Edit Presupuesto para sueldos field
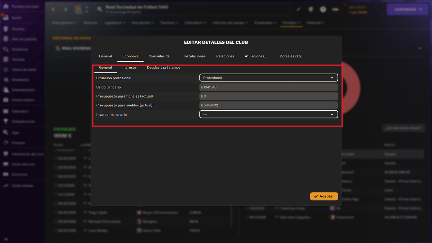432x243 pixels. click(x=269, y=105)
